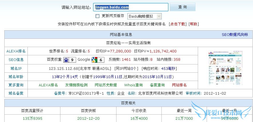
Task: Click the 域名备案 row label
Action: click(16, 93)
